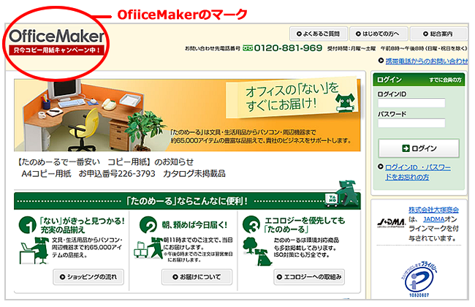Click the free-dial icon beside phone number

tap(248, 48)
